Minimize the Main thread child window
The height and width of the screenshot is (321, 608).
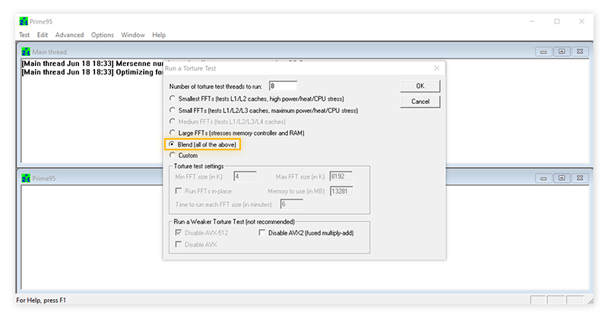(x=543, y=52)
